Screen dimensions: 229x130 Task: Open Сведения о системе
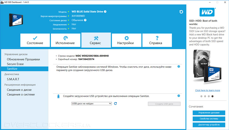coord(21,94)
